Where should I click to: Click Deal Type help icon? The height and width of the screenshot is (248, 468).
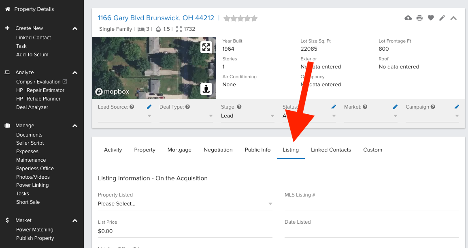point(187,107)
